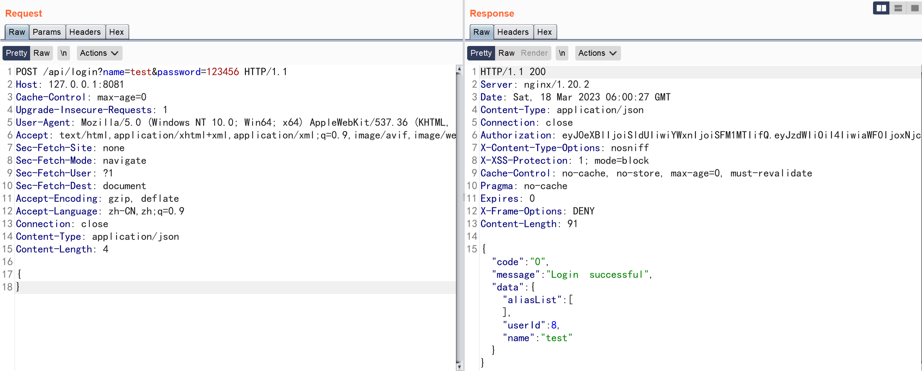Expand the Request Actions dropdown
Screen dimensions: 922x371
tap(99, 53)
